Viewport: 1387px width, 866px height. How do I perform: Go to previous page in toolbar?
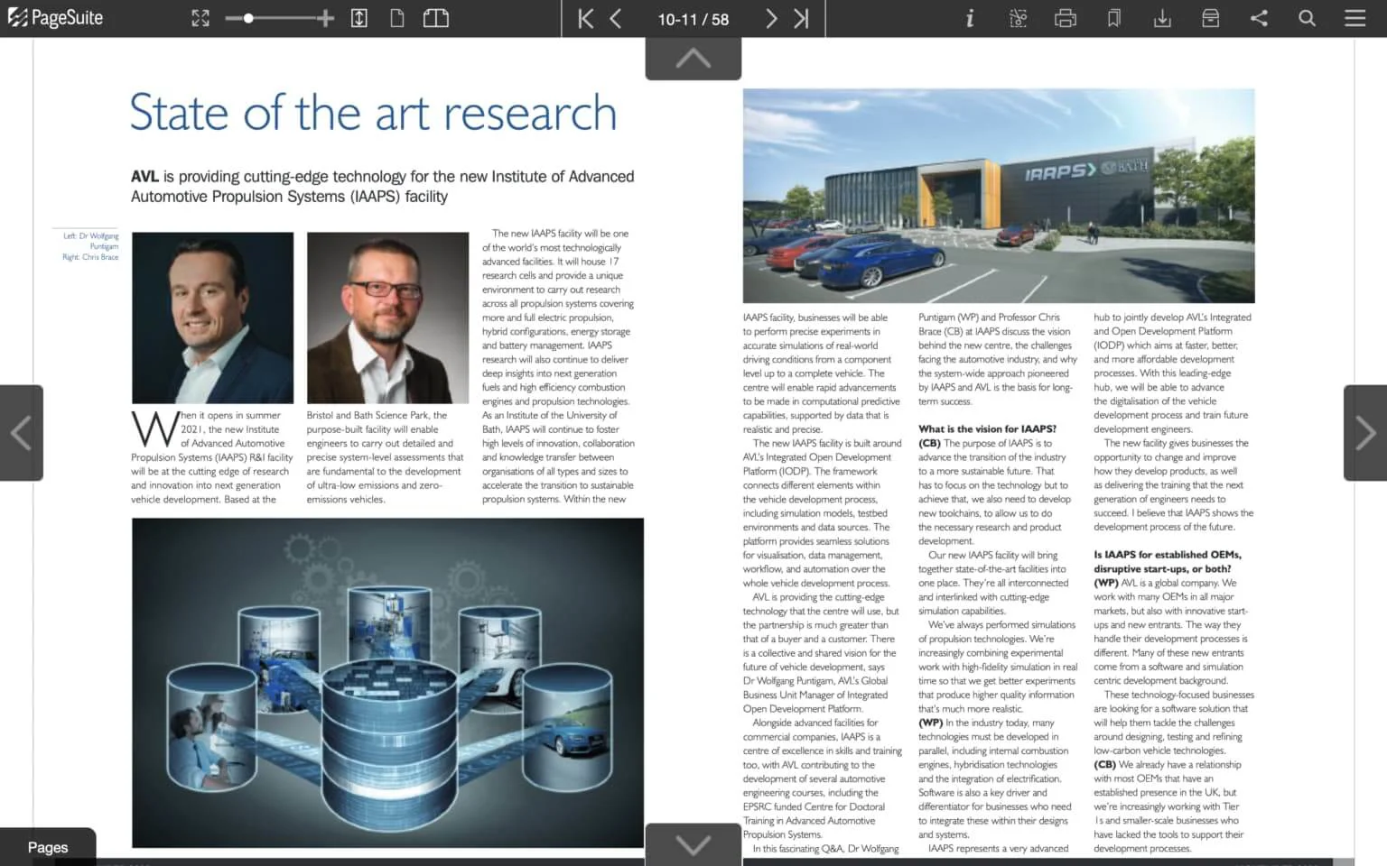coord(616,19)
